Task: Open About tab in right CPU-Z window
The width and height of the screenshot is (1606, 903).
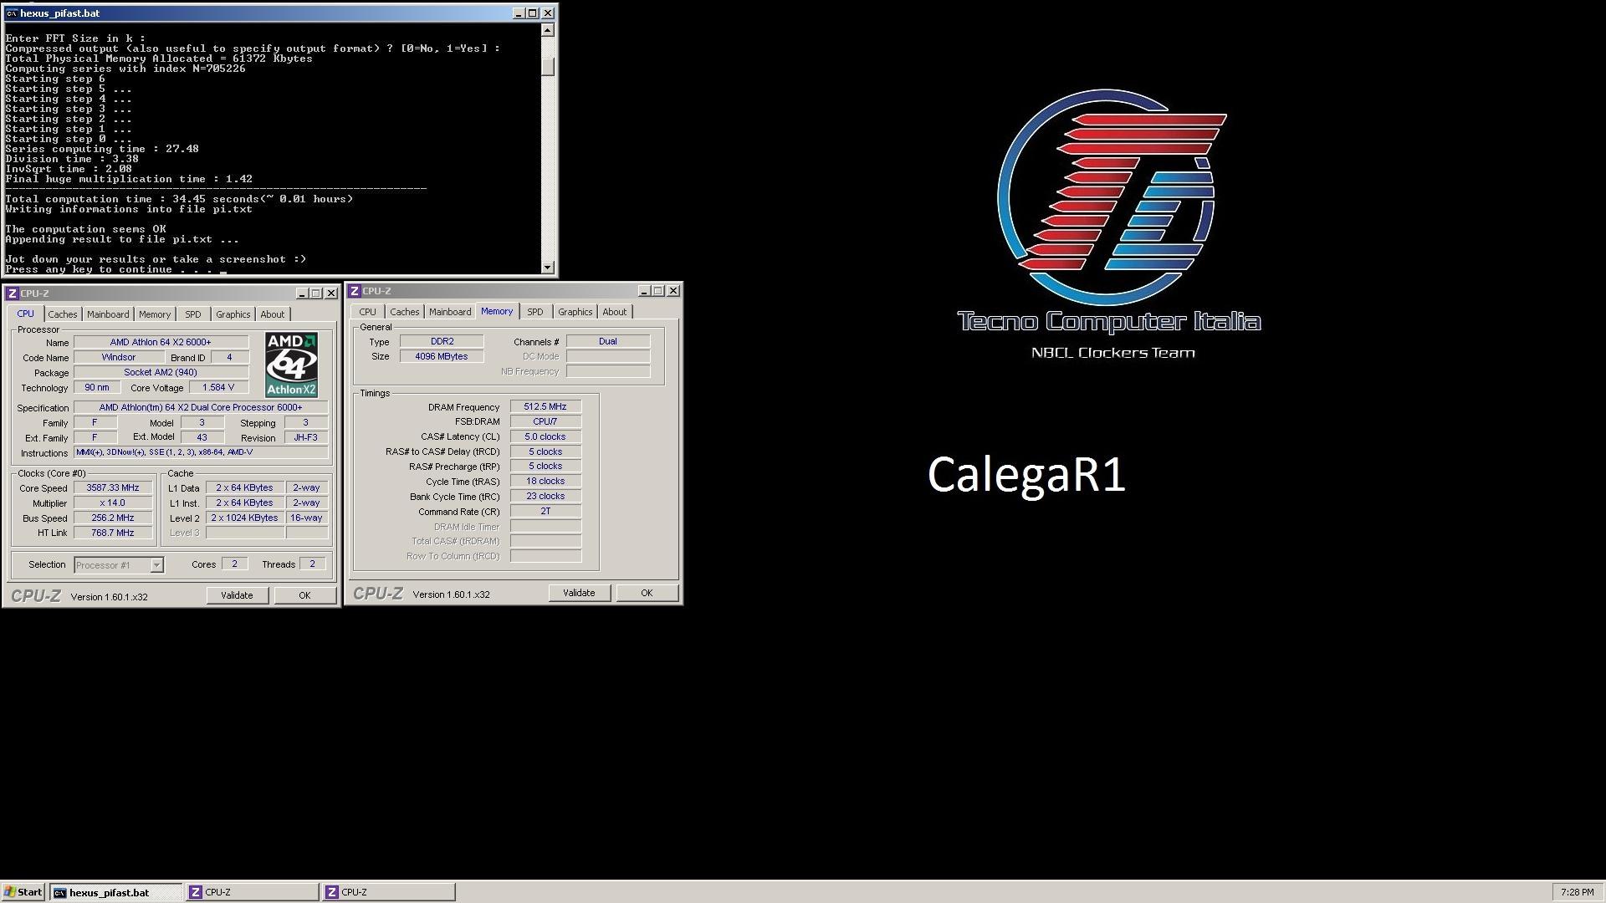Action: 614,312
